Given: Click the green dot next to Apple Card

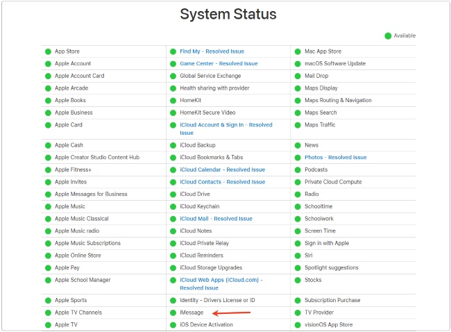Looking at the screenshot, I should click(x=48, y=125).
